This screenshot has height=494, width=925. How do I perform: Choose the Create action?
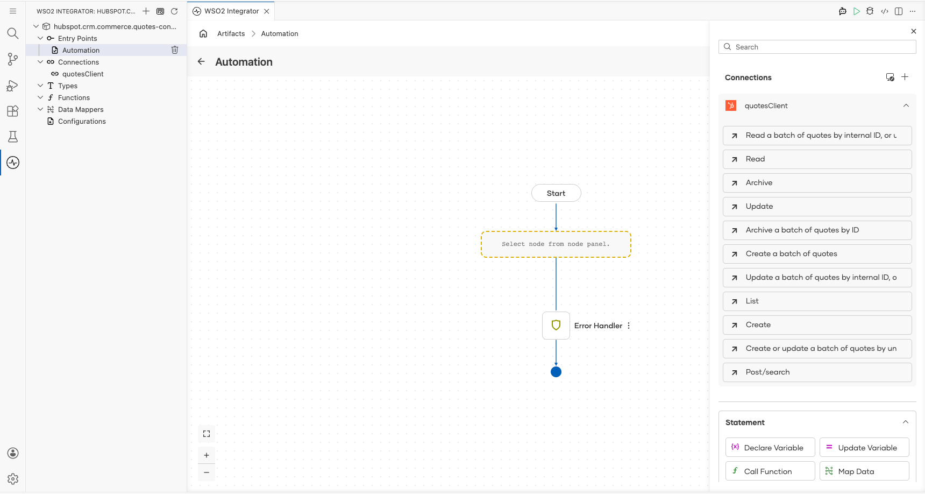(817, 325)
